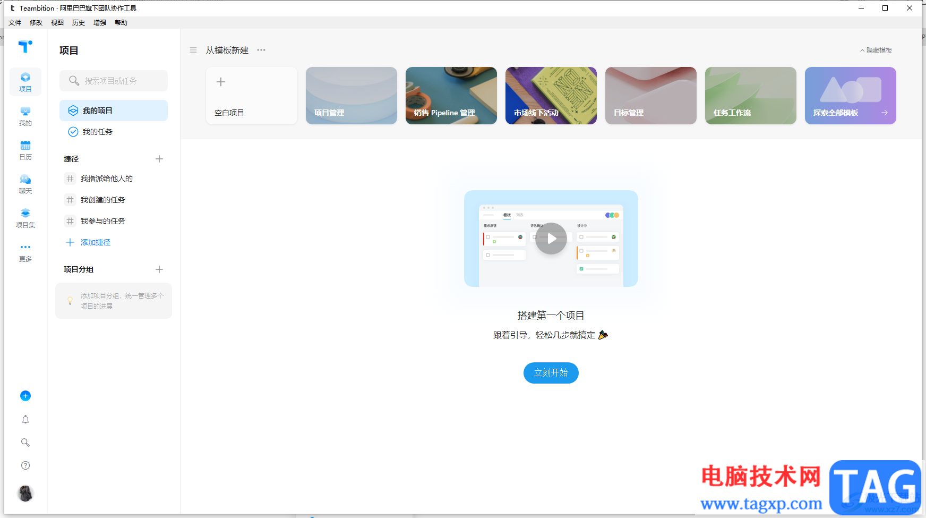
Task: Open the 增强 menu
Action: pos(100,23)
